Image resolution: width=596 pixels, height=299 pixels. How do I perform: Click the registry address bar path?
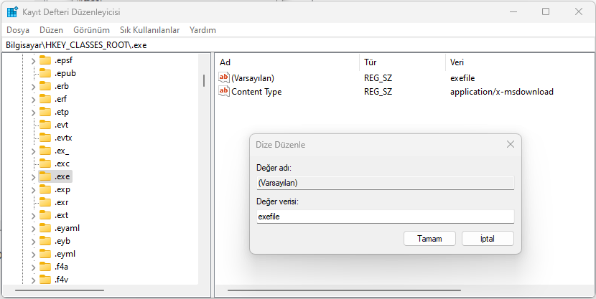[x=76, y=45]
